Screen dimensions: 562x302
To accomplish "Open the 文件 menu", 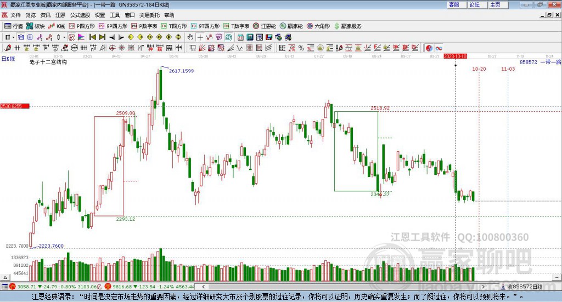I will coord(15,15).
